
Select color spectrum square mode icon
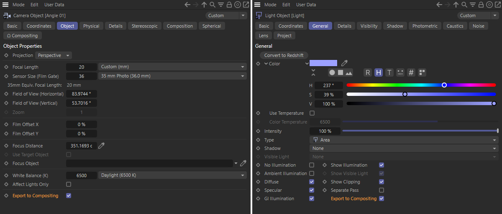pos(340,72)
